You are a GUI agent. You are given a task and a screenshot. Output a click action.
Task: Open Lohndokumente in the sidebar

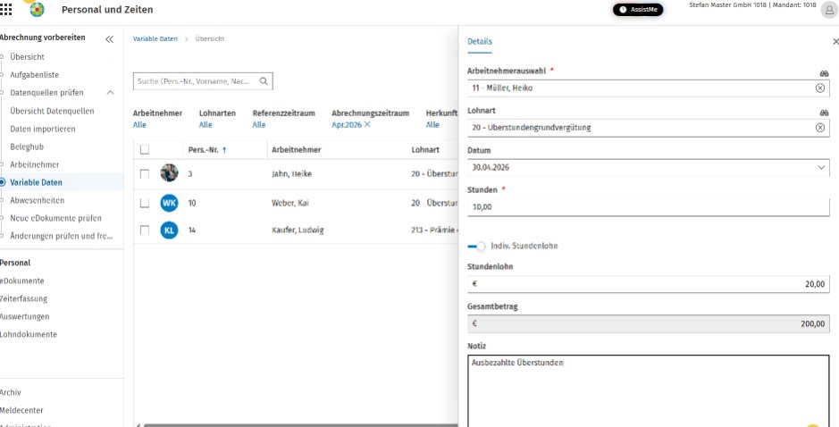tap(29, 334)
